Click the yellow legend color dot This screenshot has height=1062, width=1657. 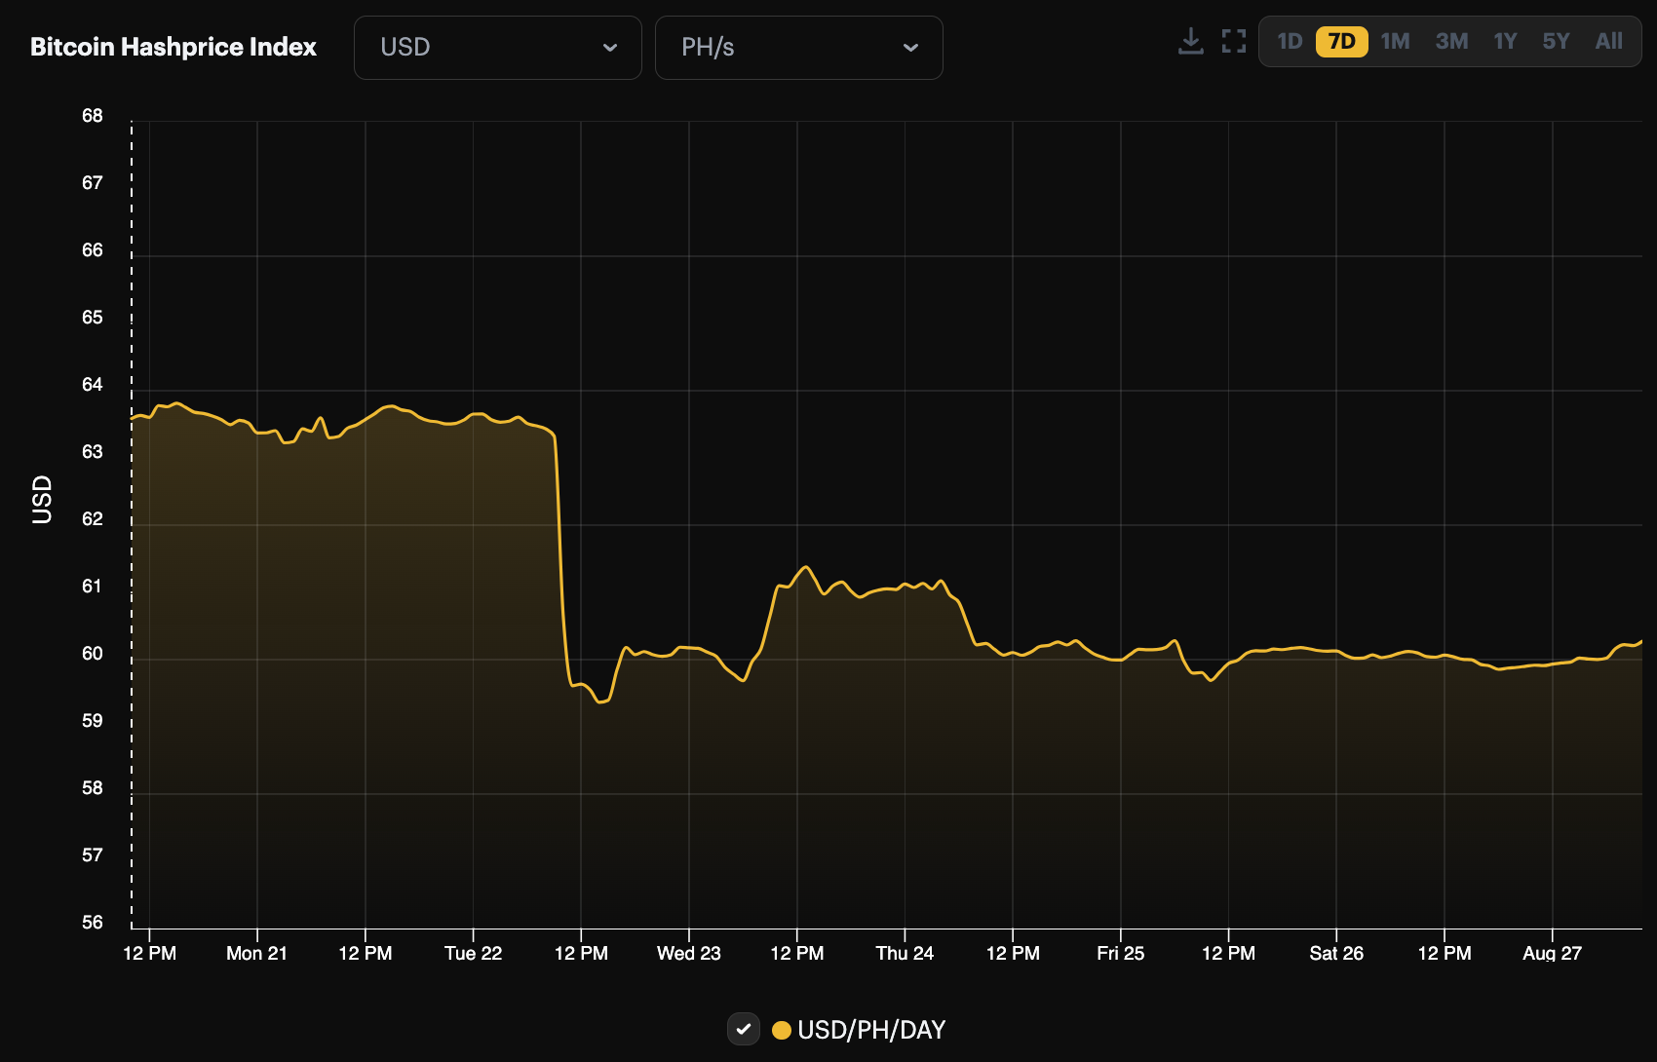[x=782, y=1029]
